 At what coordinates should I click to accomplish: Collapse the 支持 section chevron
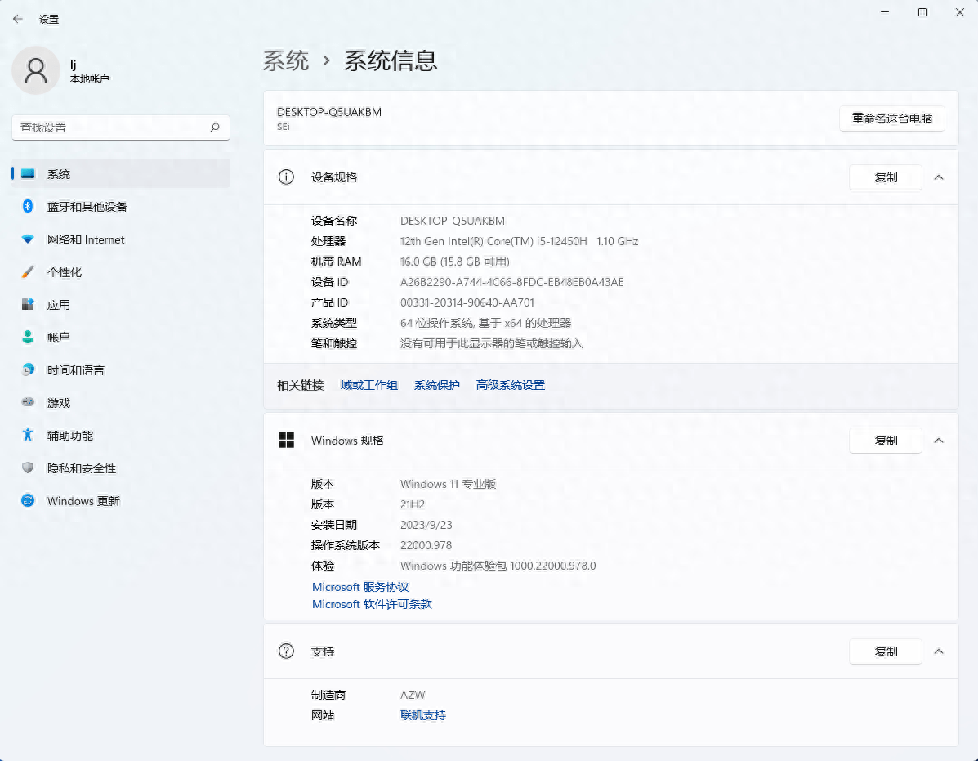click(939, 651)
